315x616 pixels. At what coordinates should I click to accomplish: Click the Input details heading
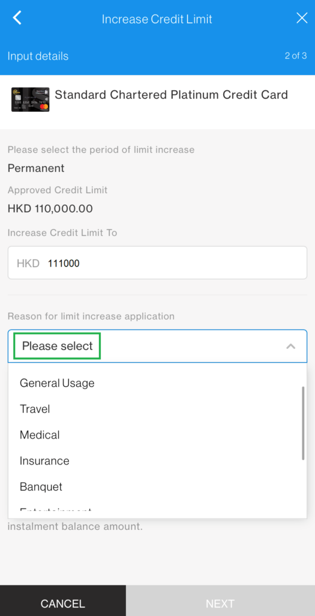[38, 56]
